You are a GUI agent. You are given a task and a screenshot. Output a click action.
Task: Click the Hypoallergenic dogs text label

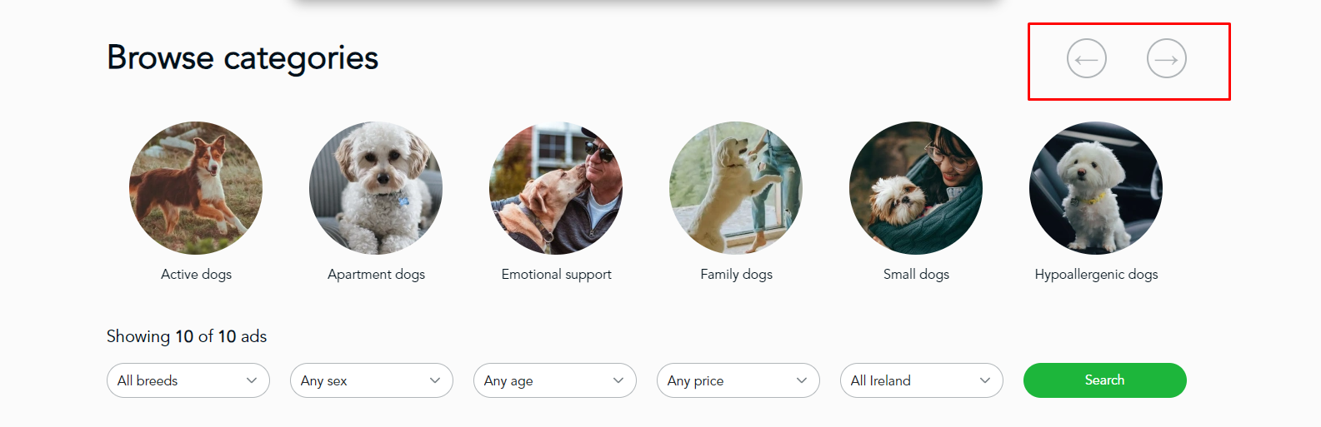pos(1096,274)
